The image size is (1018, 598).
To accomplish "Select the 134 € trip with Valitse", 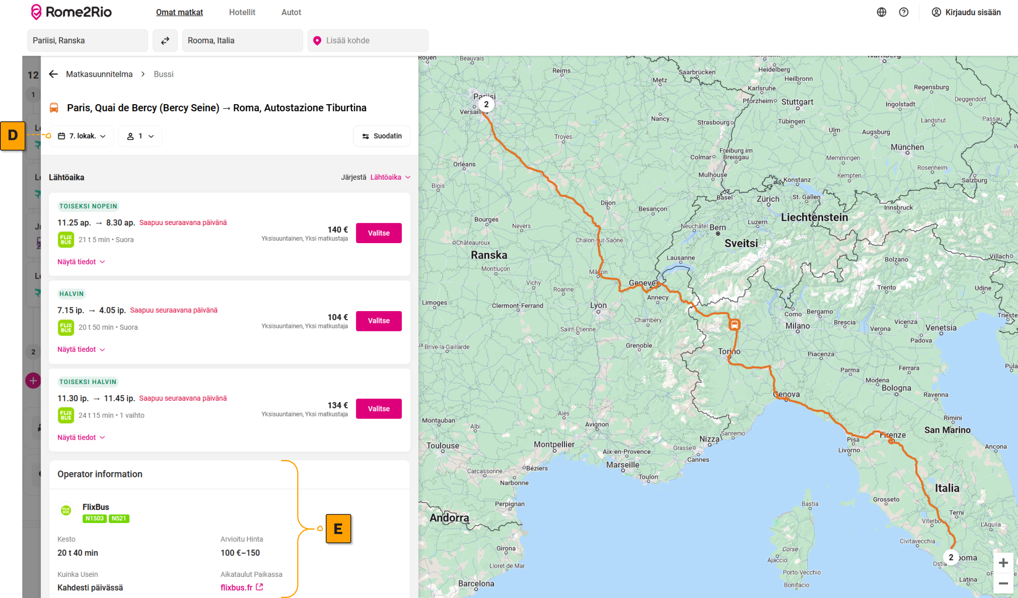I will [378, 409].
